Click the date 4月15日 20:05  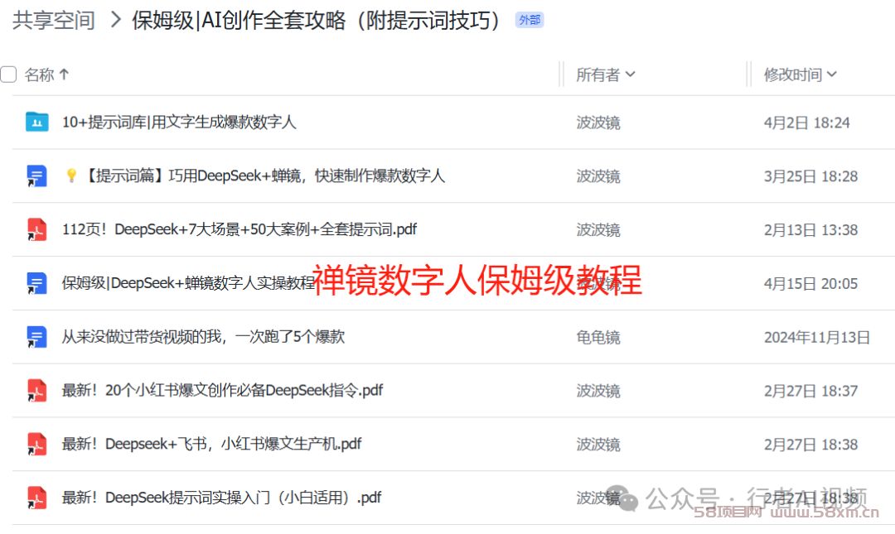810,283
